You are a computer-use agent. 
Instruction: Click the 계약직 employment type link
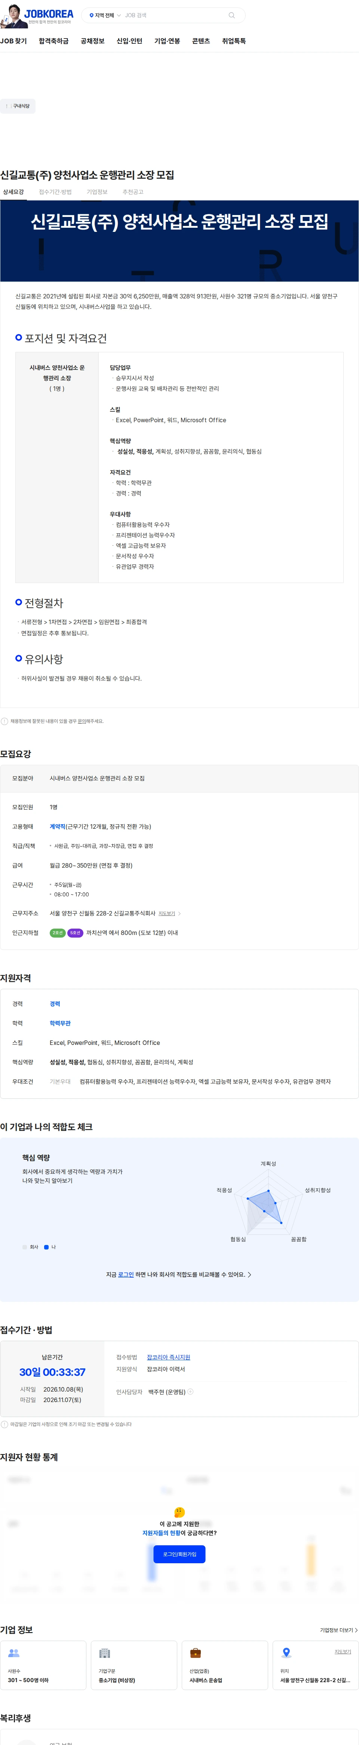58,827
